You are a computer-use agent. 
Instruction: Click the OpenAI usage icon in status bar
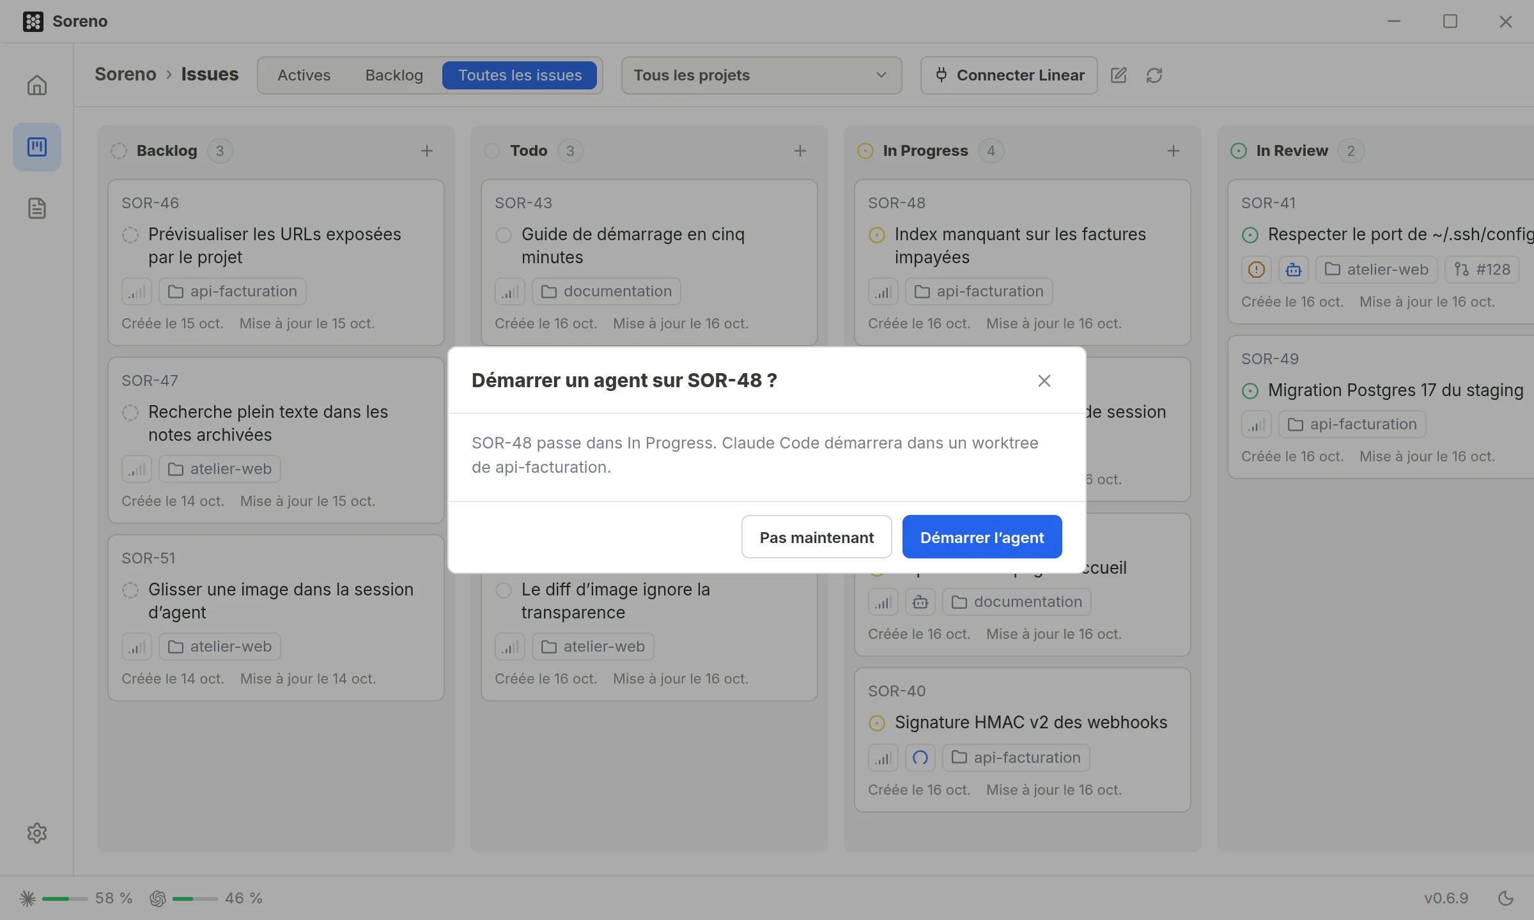(158, 898)
